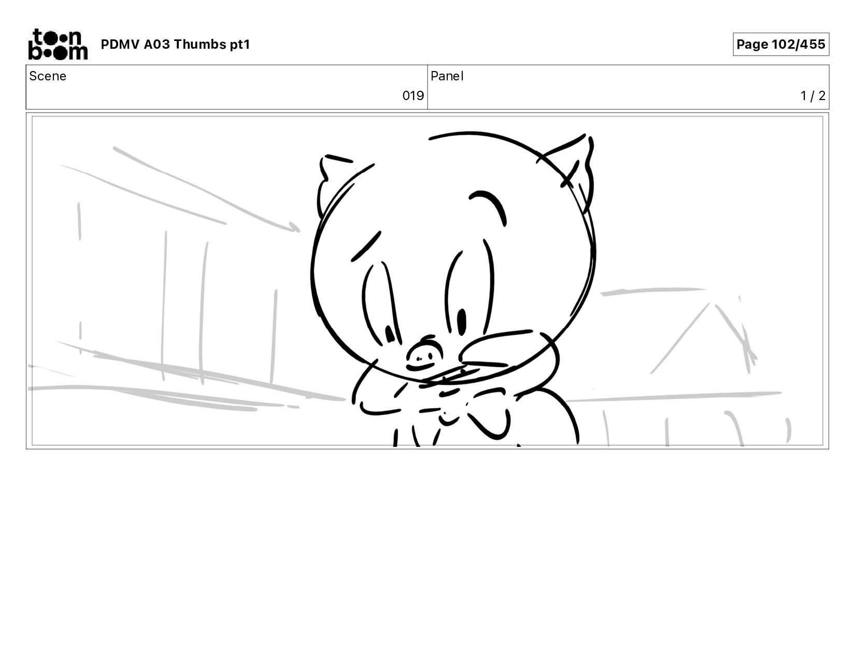Click the 'Page 102/455' page indicator
Image resolution: width=855 pixels, height=661 pixels.
point(781,44)
